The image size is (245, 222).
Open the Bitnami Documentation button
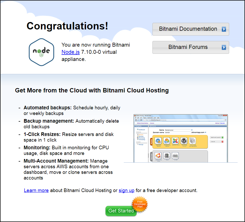tap(191, 29)
